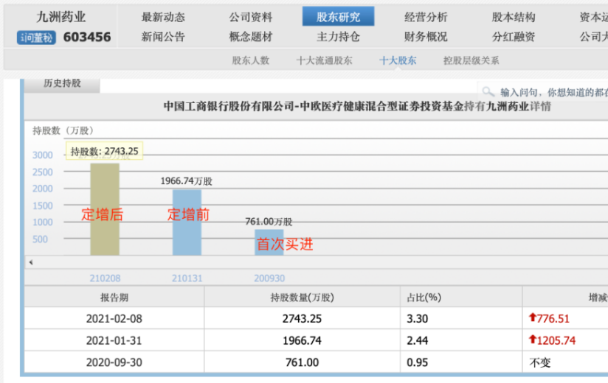
Task: Click the 210131 blue bar in chart
Action: 187,222
